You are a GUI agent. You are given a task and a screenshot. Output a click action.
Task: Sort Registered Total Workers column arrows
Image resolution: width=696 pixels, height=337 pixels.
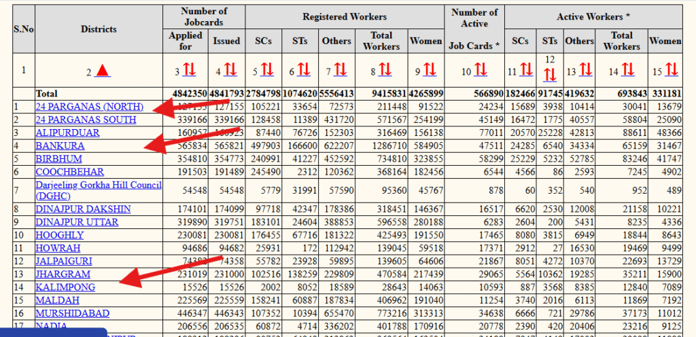coord(385,70)
